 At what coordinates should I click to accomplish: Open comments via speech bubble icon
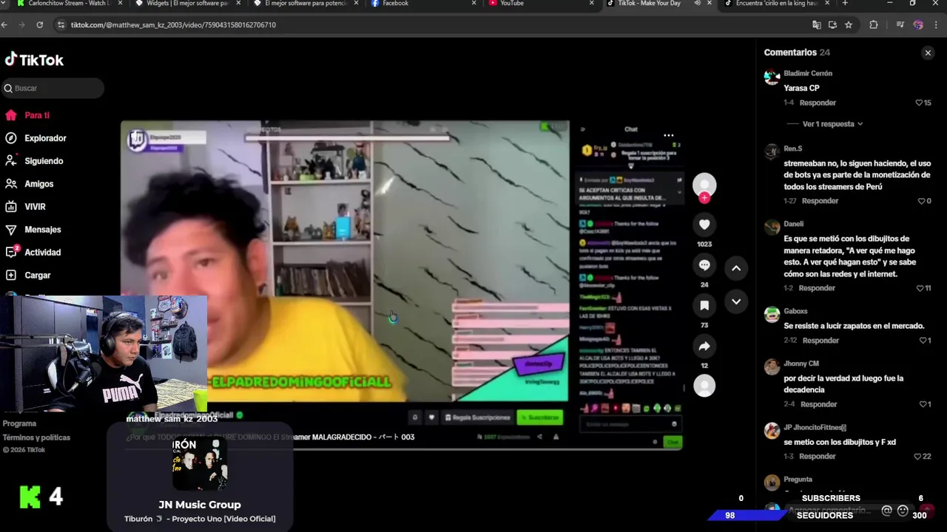coord(704,265)
